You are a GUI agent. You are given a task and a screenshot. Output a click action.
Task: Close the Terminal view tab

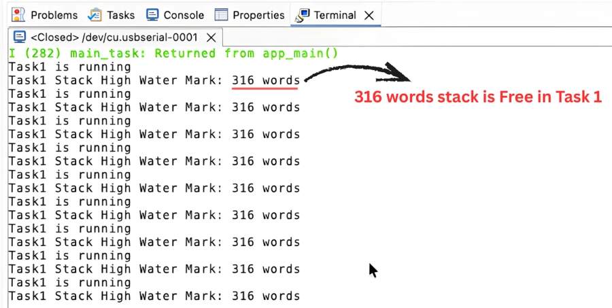pyautogui.click(x=369, y=14)
